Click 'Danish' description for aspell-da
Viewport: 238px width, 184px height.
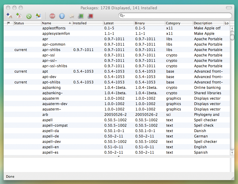pos(200,131)
